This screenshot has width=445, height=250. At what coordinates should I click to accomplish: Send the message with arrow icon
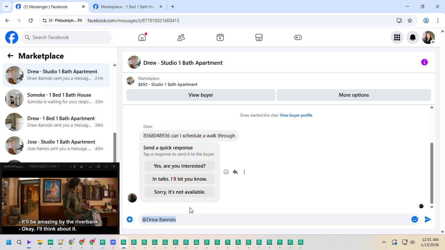[x=428, y=219]
